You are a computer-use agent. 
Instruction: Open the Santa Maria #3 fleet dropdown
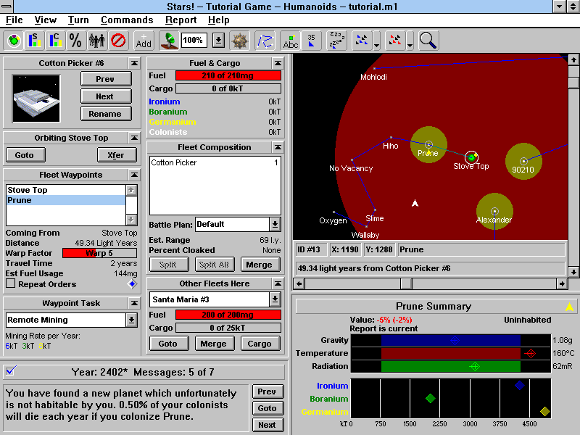coord(275,299)
